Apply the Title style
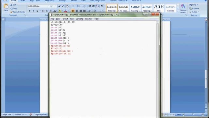 coord(159,8)
